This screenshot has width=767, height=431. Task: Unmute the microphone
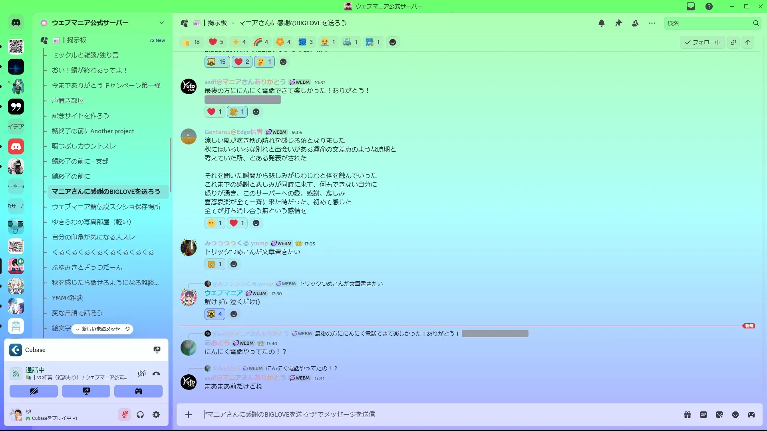(124, 415)
